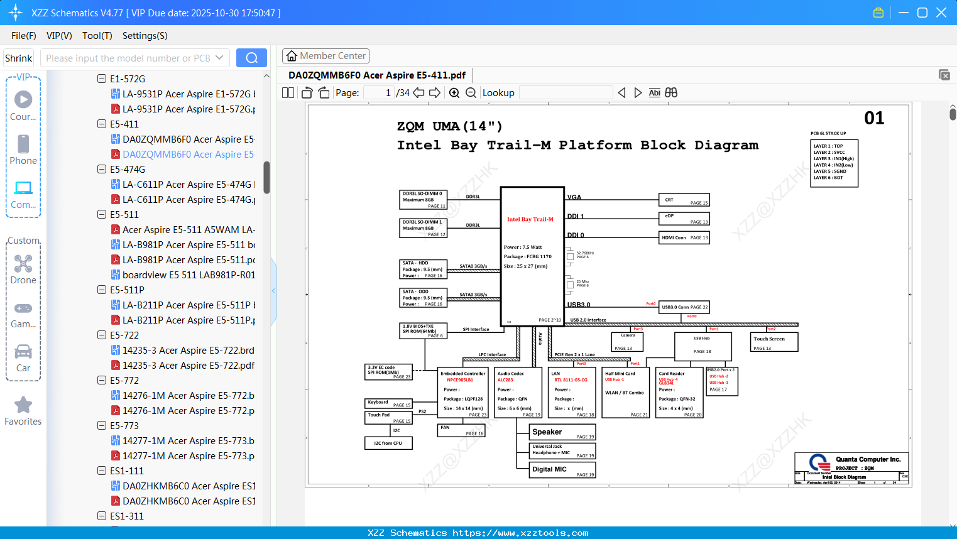Screen dimensions: 957x539
Task: Open LA-B211P Acer Aspire E5-511P PDF file
Action: click(x=183, y=320)
